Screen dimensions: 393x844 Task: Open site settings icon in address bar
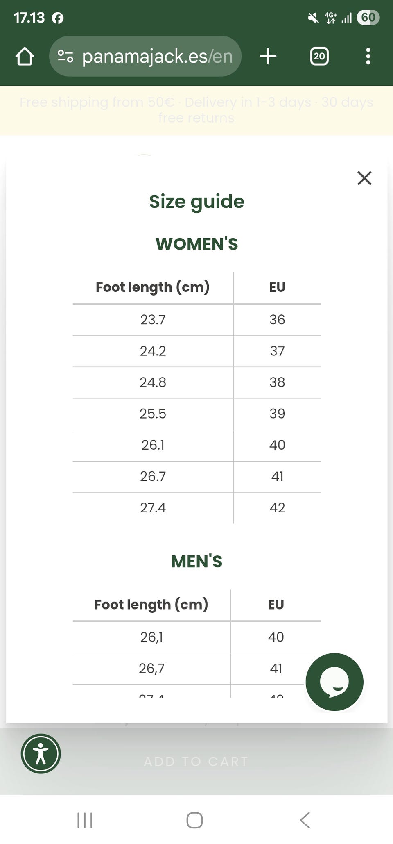coord(65,56)
